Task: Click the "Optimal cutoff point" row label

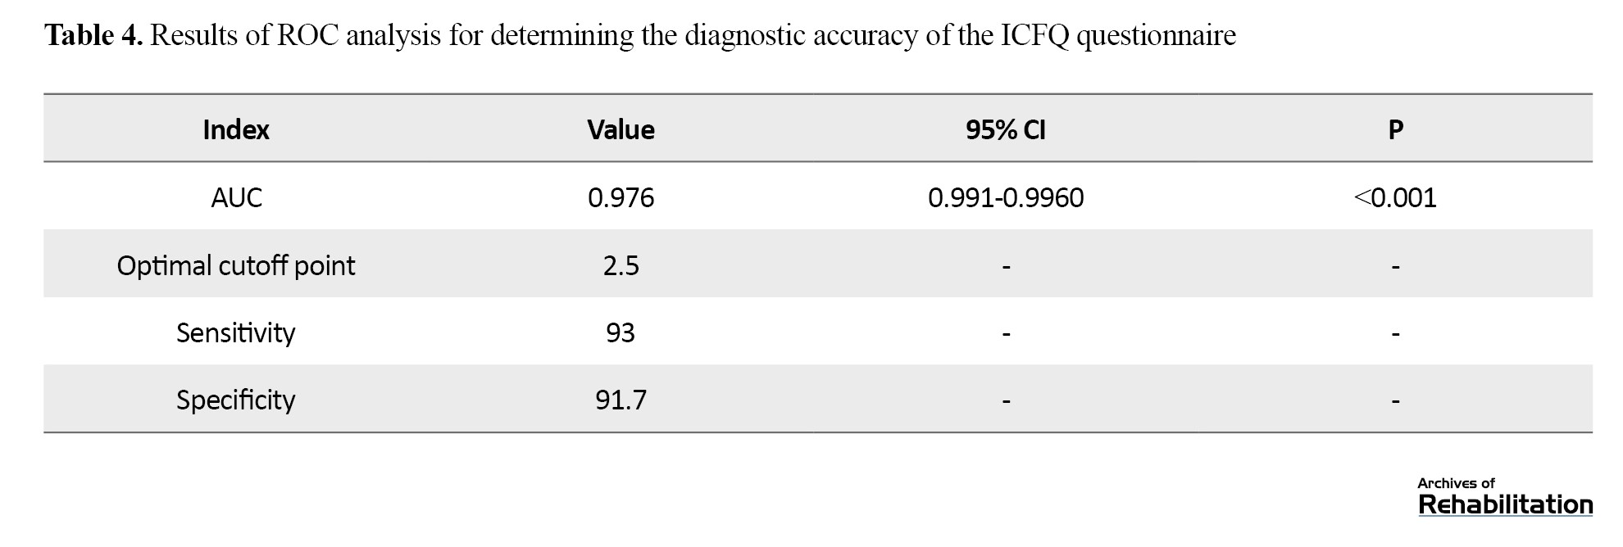Action: point(236,265)
